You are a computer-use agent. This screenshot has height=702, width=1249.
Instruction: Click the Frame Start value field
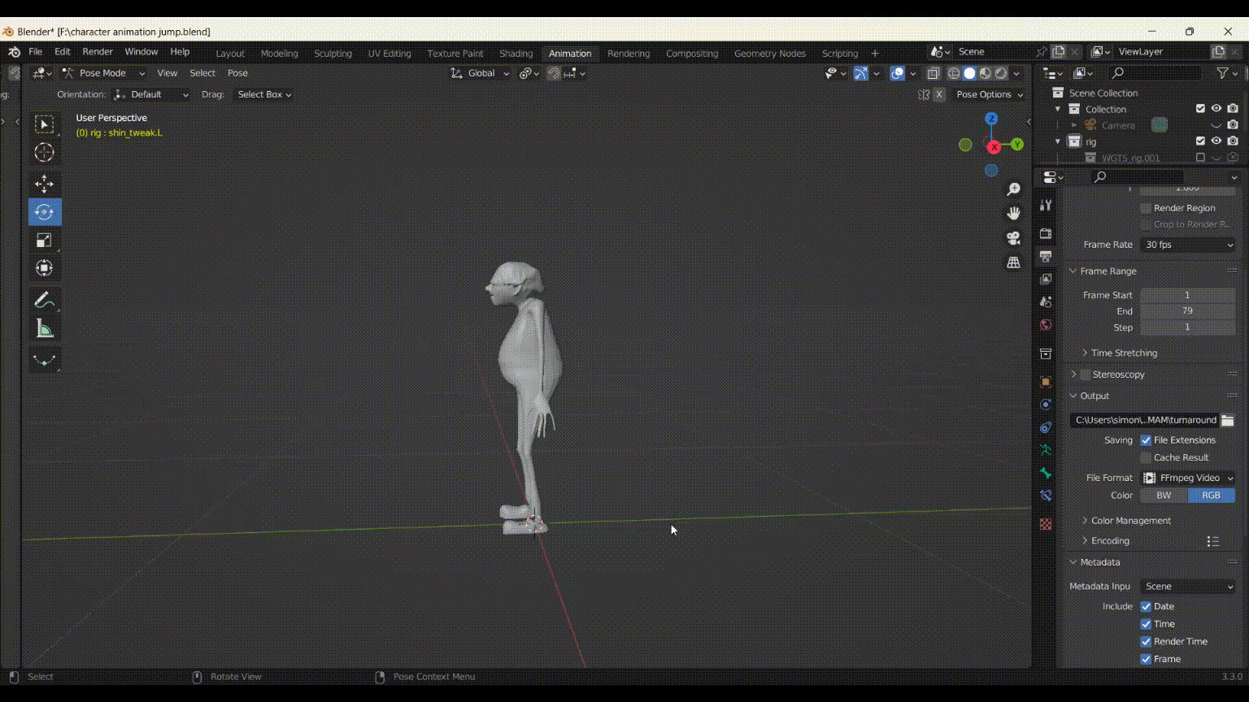(1188, 295)
